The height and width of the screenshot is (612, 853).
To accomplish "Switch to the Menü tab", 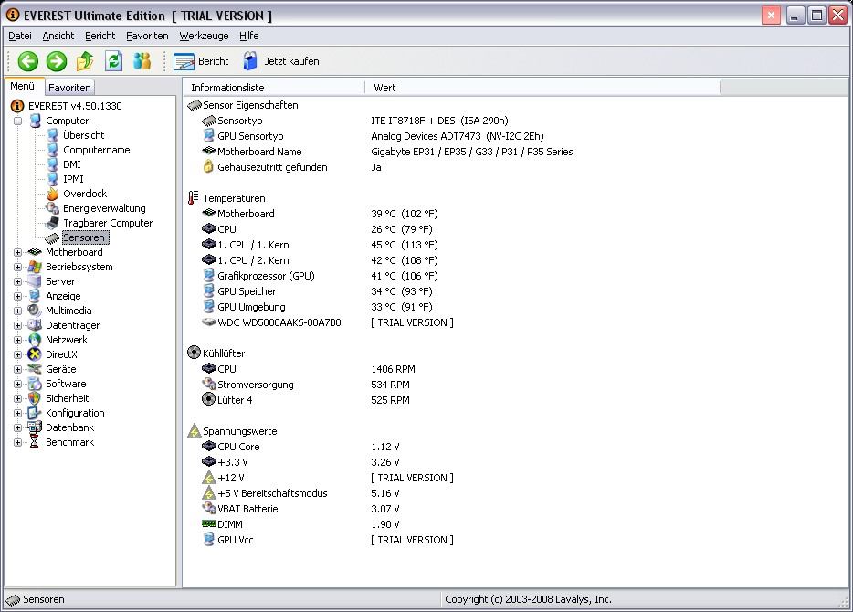I will click(22, 86).
